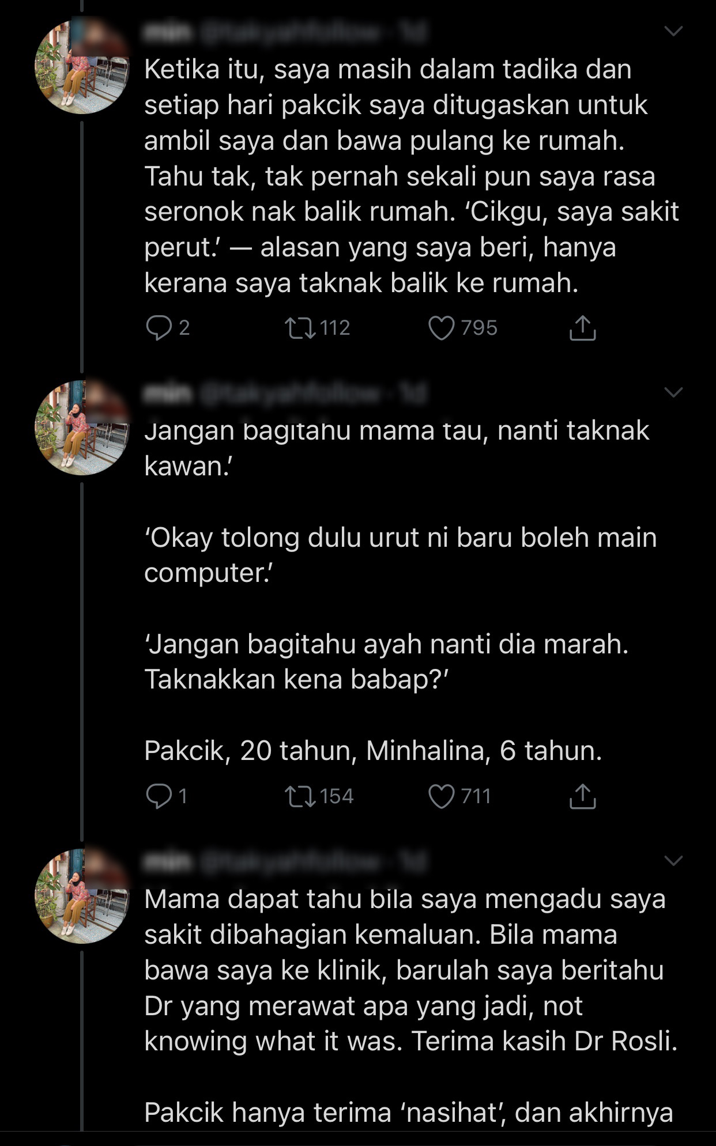View avatar beside 'Mama dapat tahu' tweet
The image size is (716, 1146).
(x=82, y=896)
